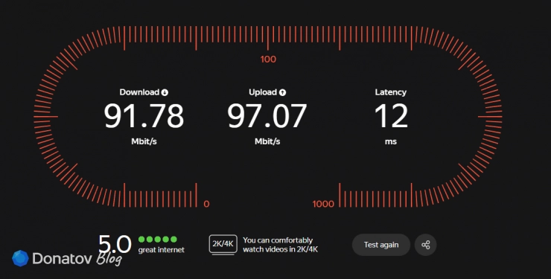The height and width of the screenshot is (279, 551).
Task: Click 'You can comfortably watch videos' text
Action: [281, 245]
